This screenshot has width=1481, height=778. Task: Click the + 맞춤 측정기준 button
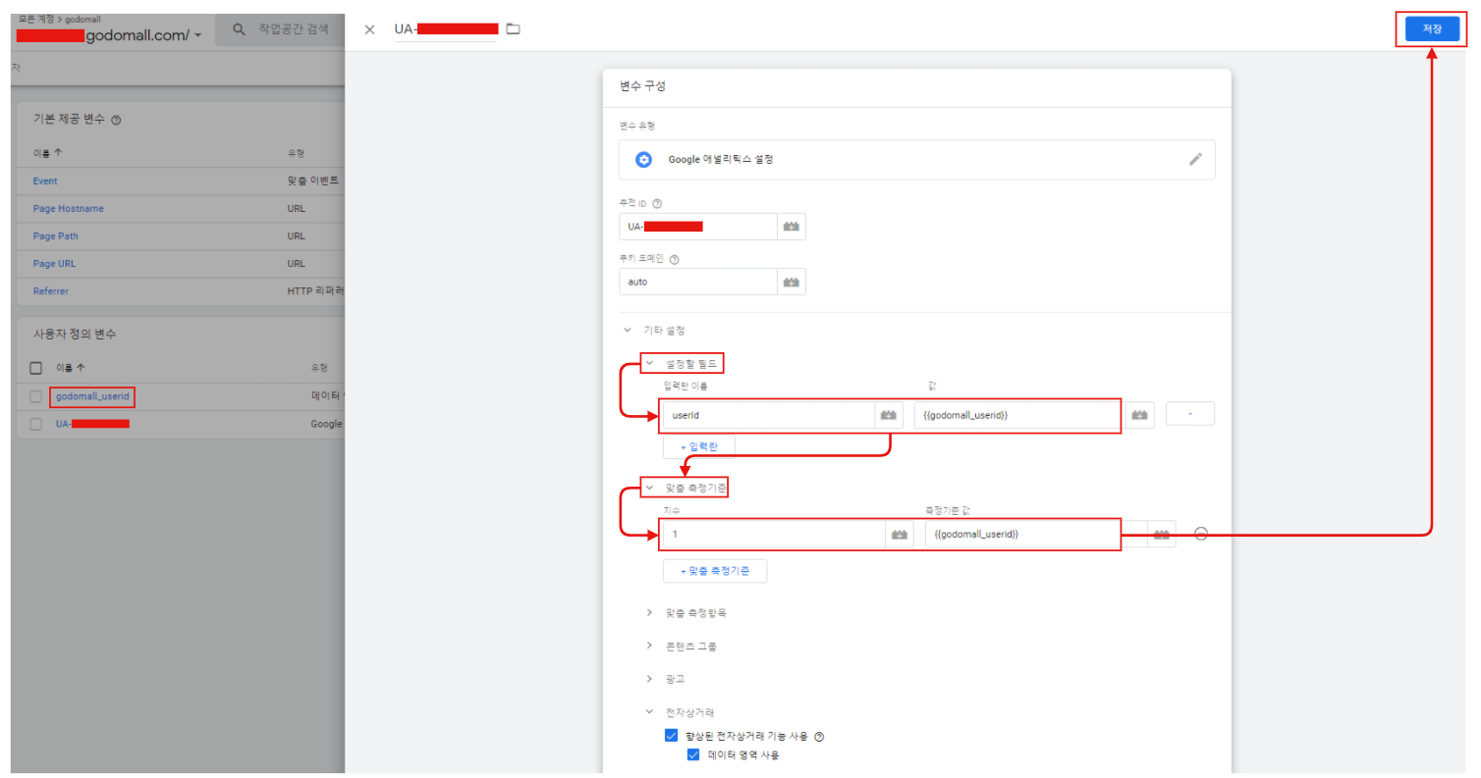(715, 571)
